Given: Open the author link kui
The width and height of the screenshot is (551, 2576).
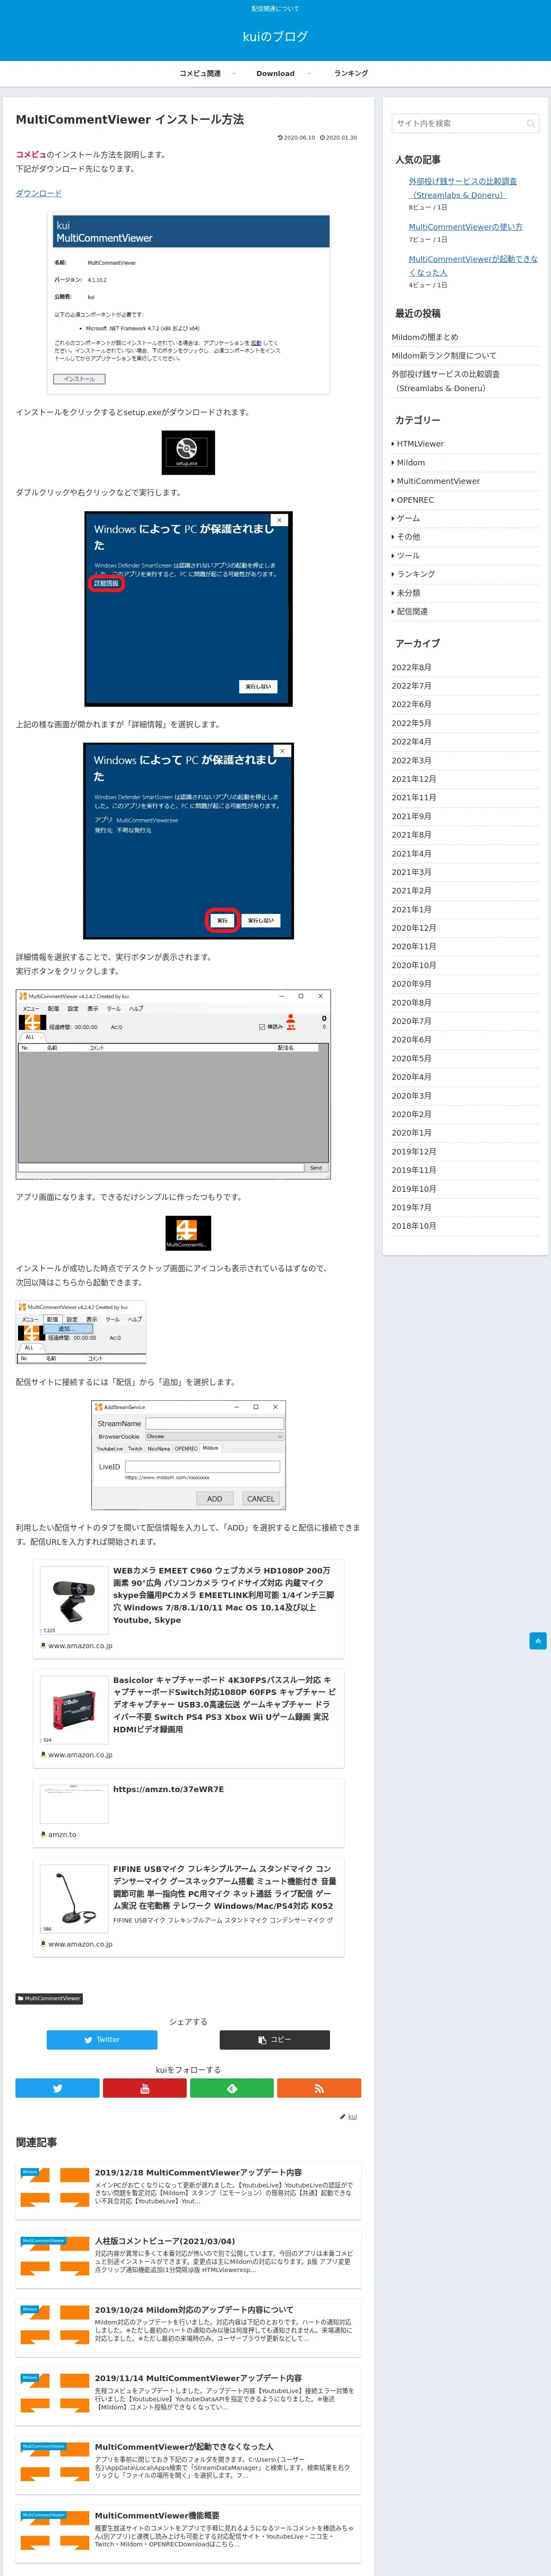Looking at the screenshot, I should (x=352, y=2116).
